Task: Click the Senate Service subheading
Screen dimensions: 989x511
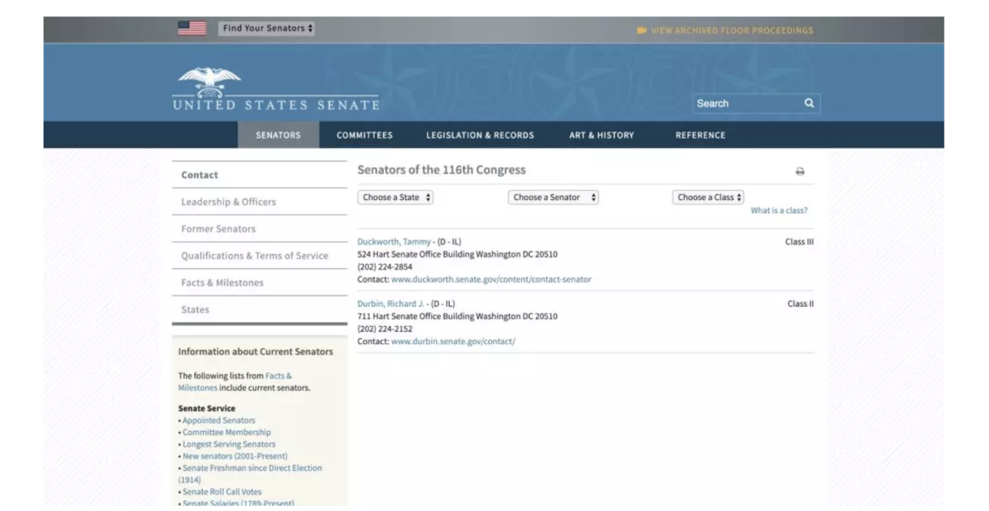Action: 207,408
